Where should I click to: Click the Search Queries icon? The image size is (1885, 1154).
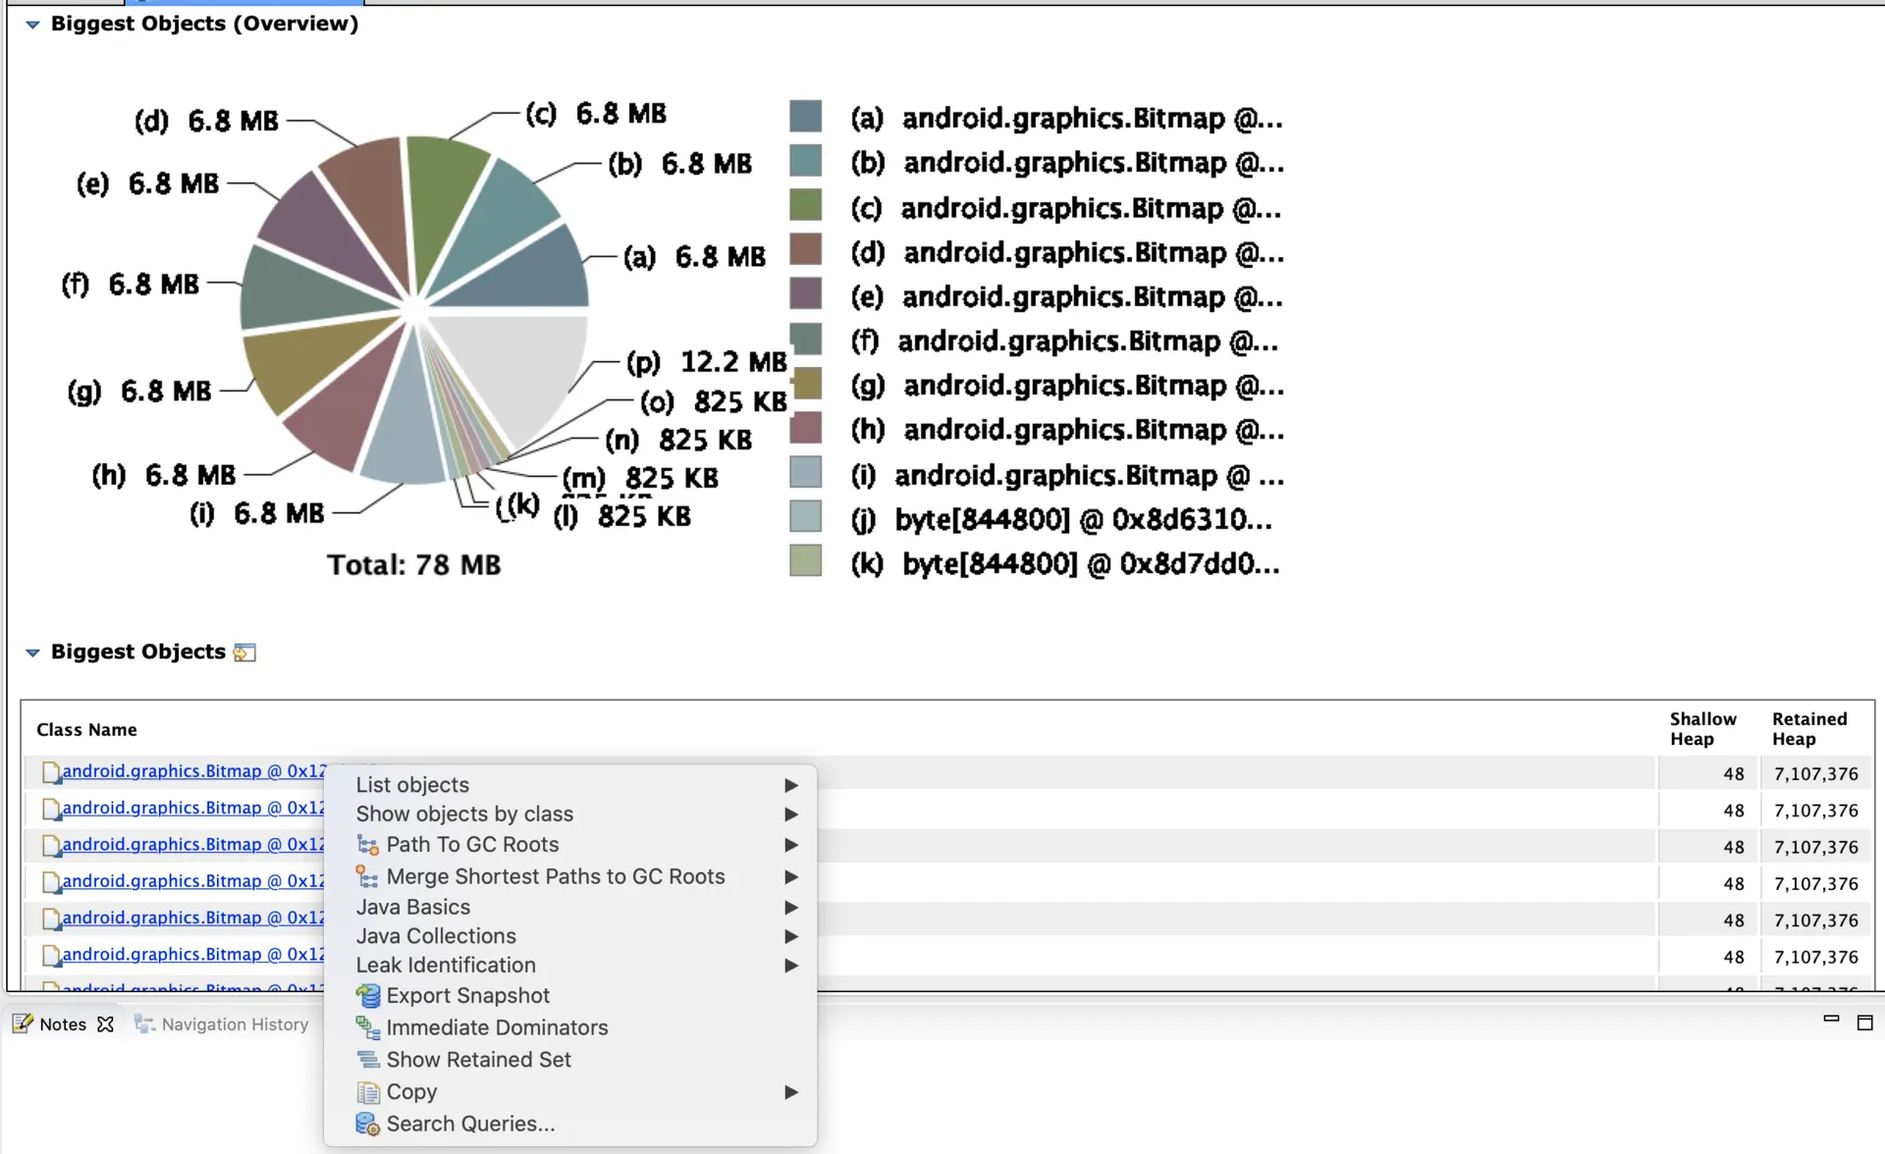(x=367, y=1124)
